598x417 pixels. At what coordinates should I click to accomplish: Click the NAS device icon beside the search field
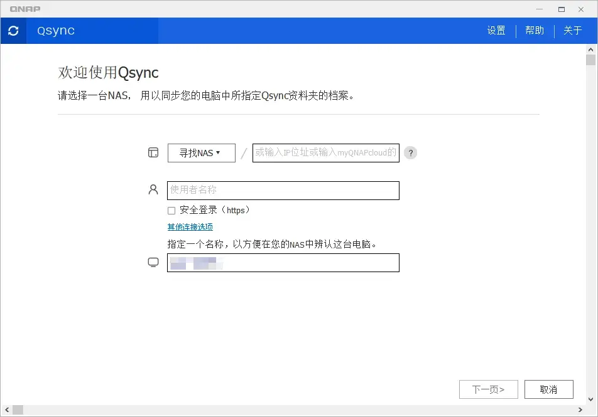(153, 152)
